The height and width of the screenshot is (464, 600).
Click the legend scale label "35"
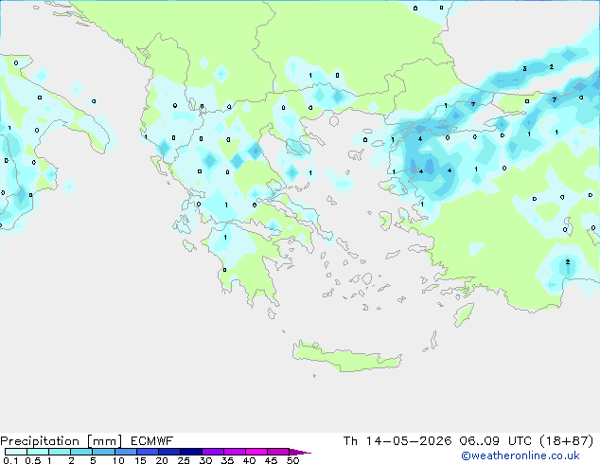click(227, 460)
